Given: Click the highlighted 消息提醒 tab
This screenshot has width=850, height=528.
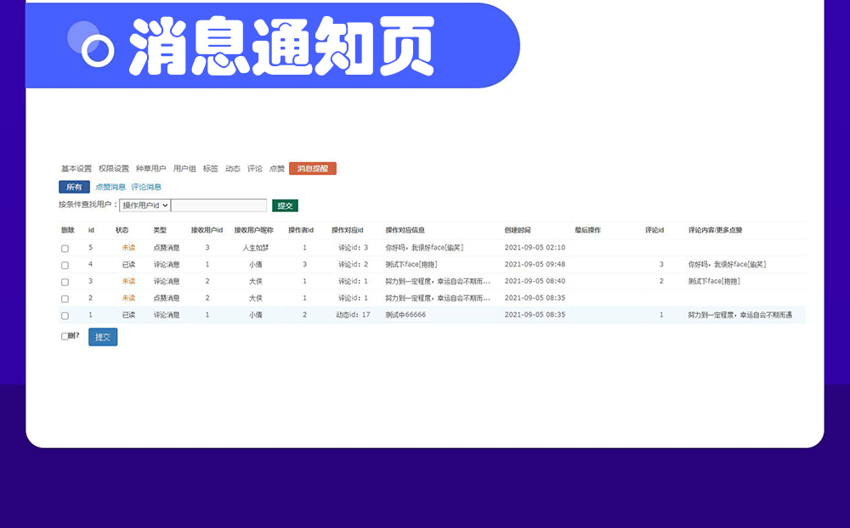Looking at the screenshot, I should click(x=312, y=169).
